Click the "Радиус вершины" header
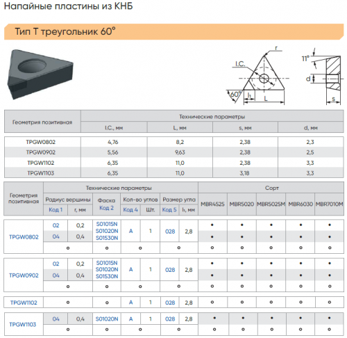 tap(68, 200)
